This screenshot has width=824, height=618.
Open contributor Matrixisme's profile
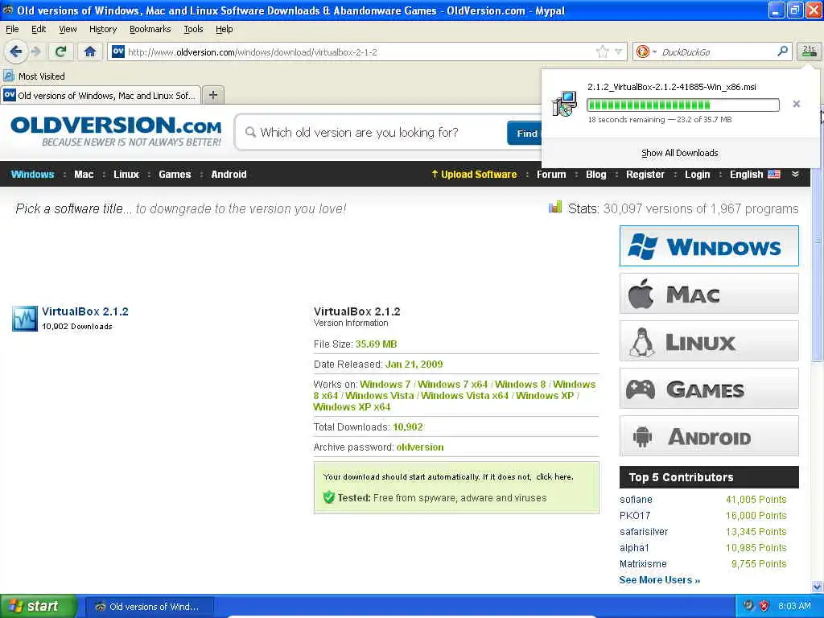pyautogui.click(x=643, y=564)
